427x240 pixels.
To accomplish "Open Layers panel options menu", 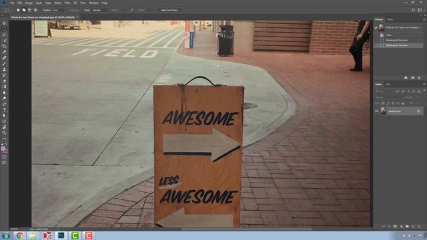I will (424, 85).
